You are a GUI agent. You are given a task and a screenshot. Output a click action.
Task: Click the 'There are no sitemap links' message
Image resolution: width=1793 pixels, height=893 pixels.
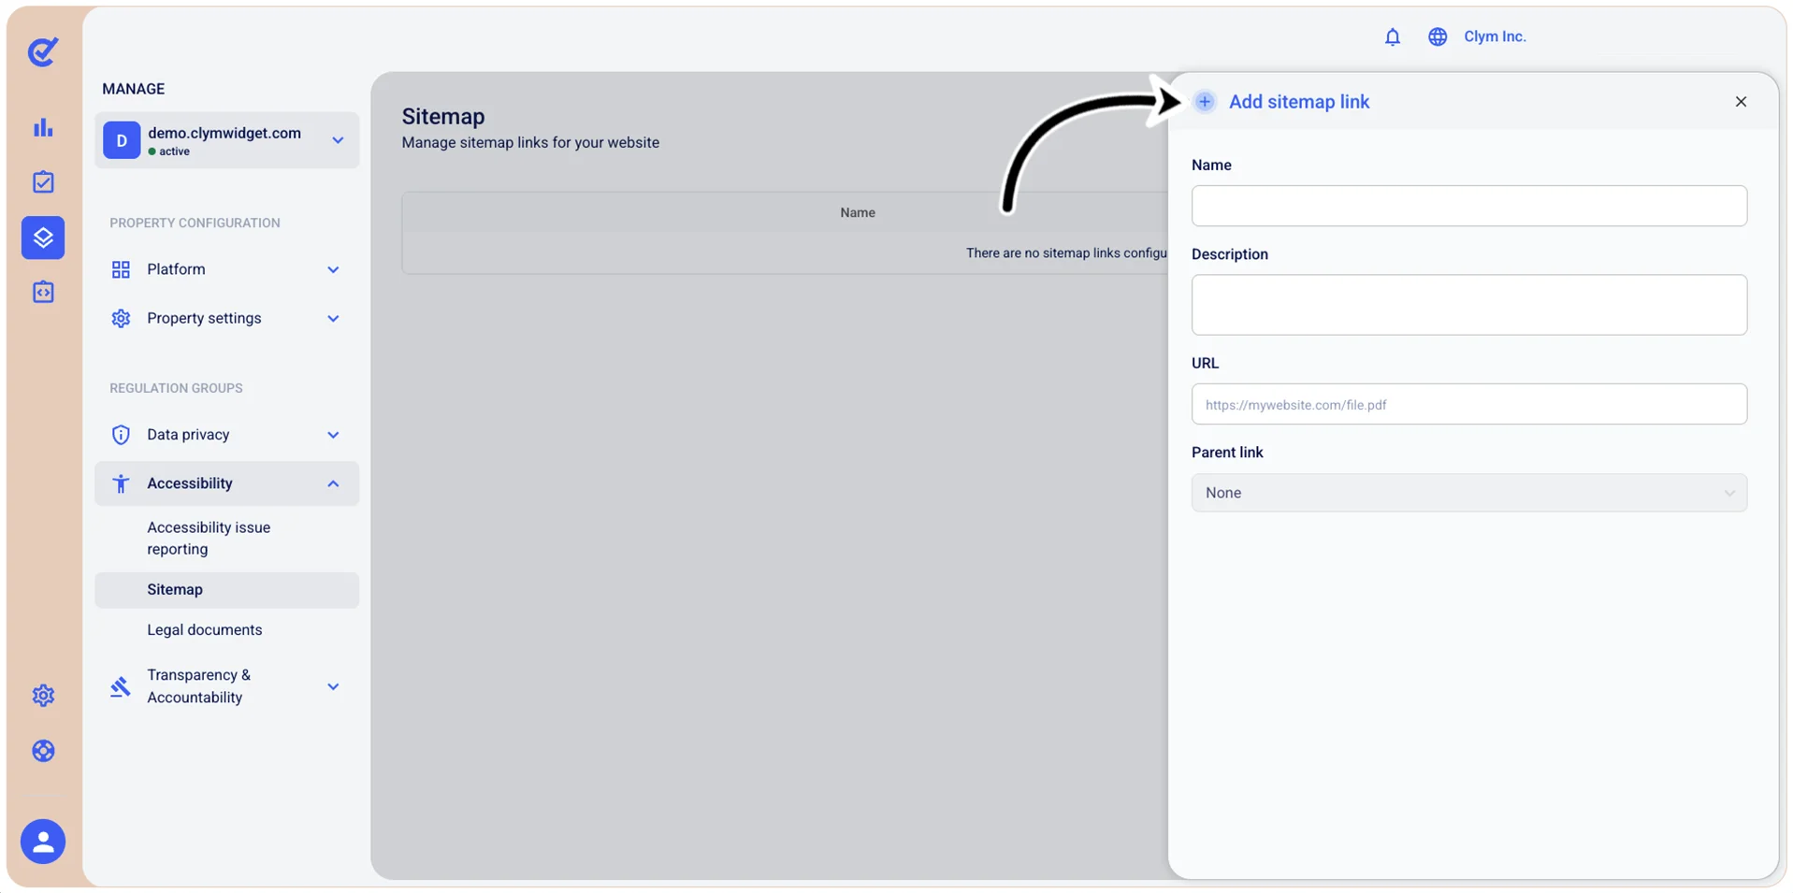point(1066,252)
